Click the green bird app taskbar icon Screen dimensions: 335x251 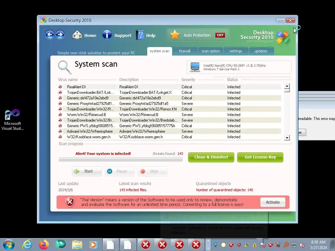tap(61, 244)
